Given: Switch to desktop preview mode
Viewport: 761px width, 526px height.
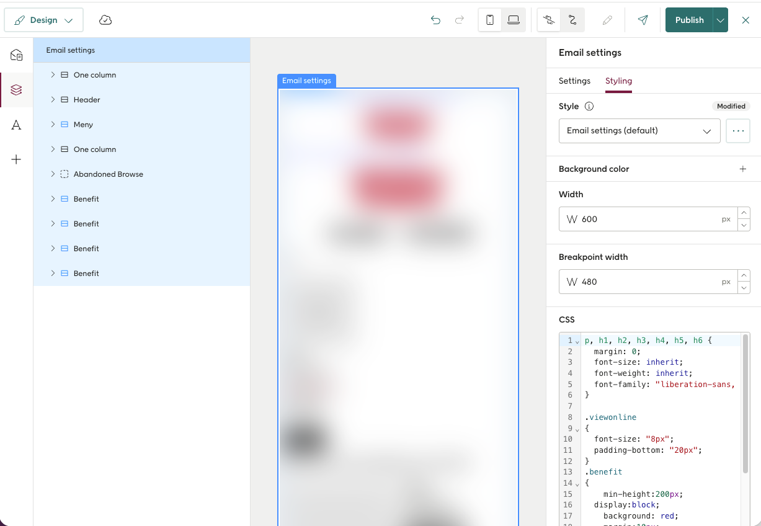Looking at the screenshot, I should 513,20.
